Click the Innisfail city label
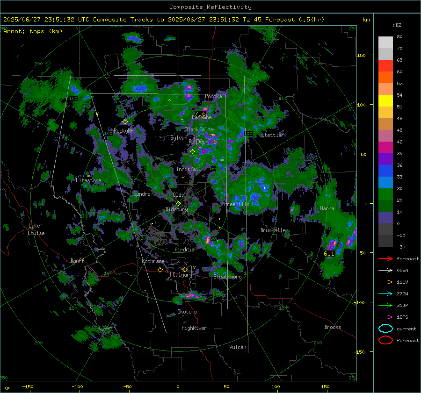This screenshot has height=393, width=421. [x=189, y=169]
